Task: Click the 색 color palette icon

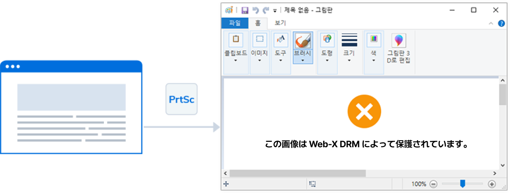Action: [374, 40]
